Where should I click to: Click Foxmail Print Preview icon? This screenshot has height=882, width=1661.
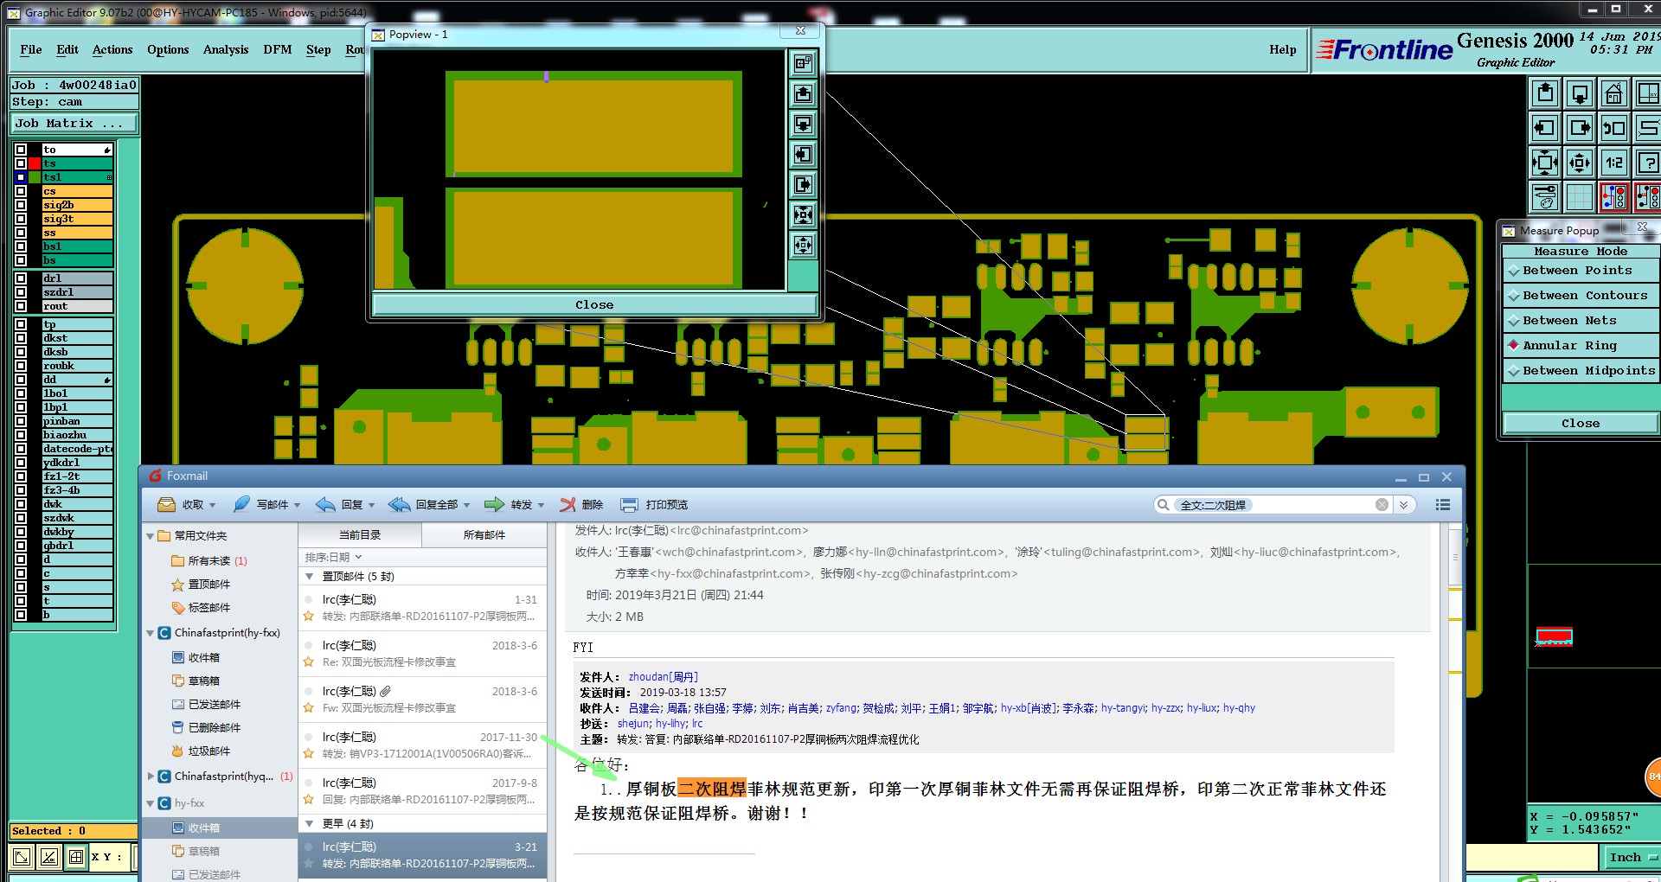point(629,505)
